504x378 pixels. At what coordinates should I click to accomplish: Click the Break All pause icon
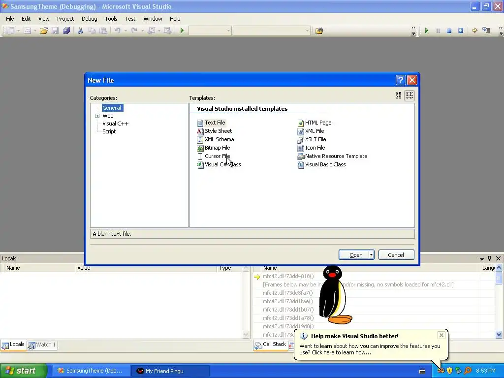pyautogui.click(x=438, y=31)
